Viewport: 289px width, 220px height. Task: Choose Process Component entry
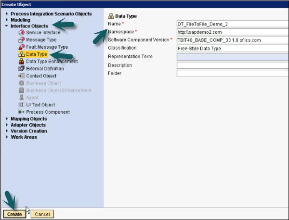click(48, 112)
